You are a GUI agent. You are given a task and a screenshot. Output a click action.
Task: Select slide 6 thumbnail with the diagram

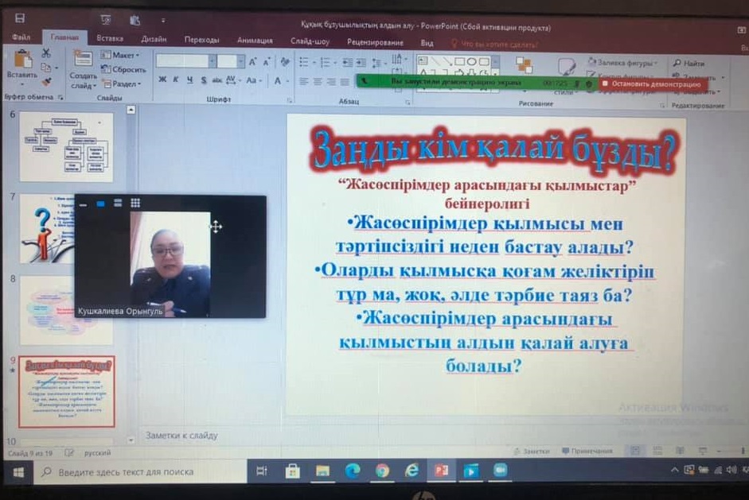66,146
